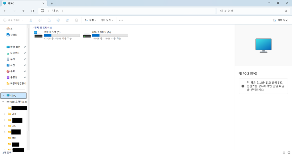Click the copy icon in toolbar
292x155 pixels.
coord(40,20)
